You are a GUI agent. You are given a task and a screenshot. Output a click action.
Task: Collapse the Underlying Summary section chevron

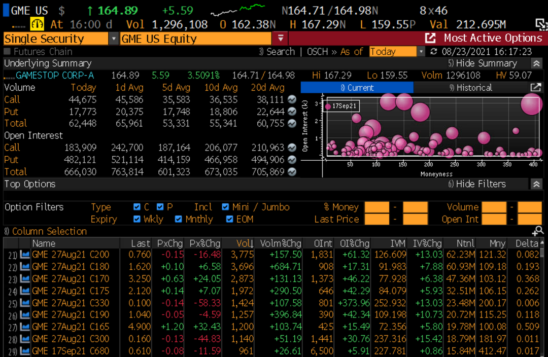[536, 63]
